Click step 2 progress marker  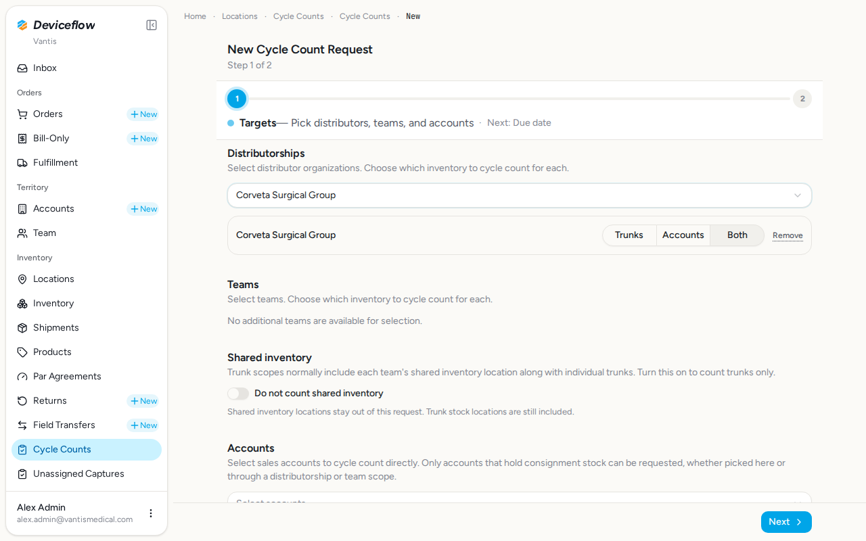[x=802, y=99]
